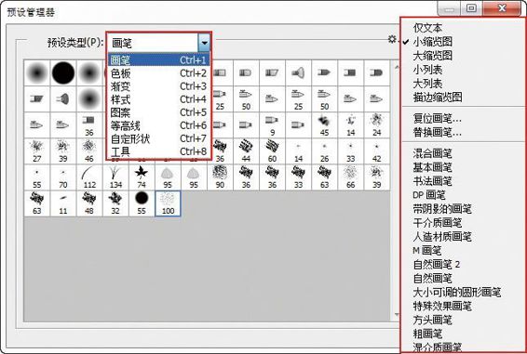
Task: Choose 等高线 from preset type list
Action: (x=158, y=125)
